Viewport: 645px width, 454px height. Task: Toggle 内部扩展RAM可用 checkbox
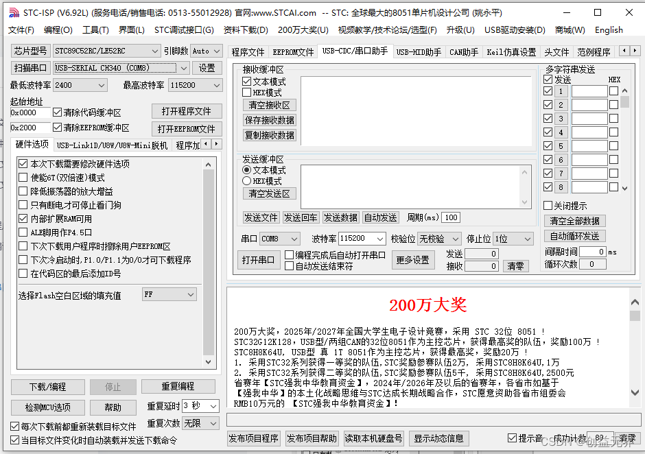(x=23, y=219)
